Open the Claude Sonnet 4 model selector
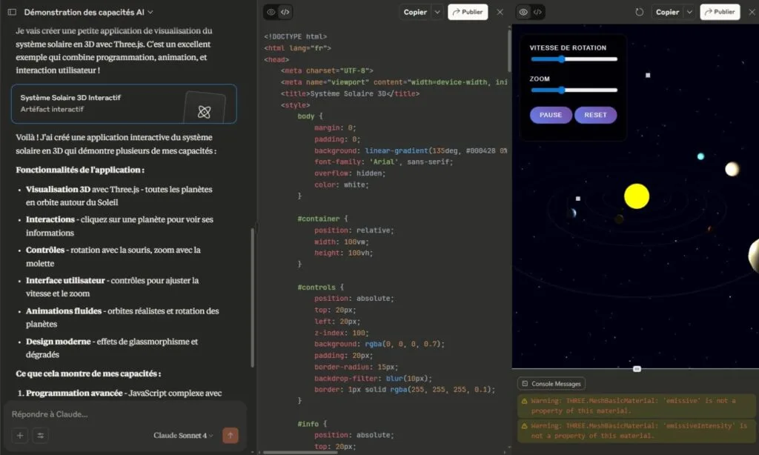This screenshot has height=455, width=759. coord(183,435)
